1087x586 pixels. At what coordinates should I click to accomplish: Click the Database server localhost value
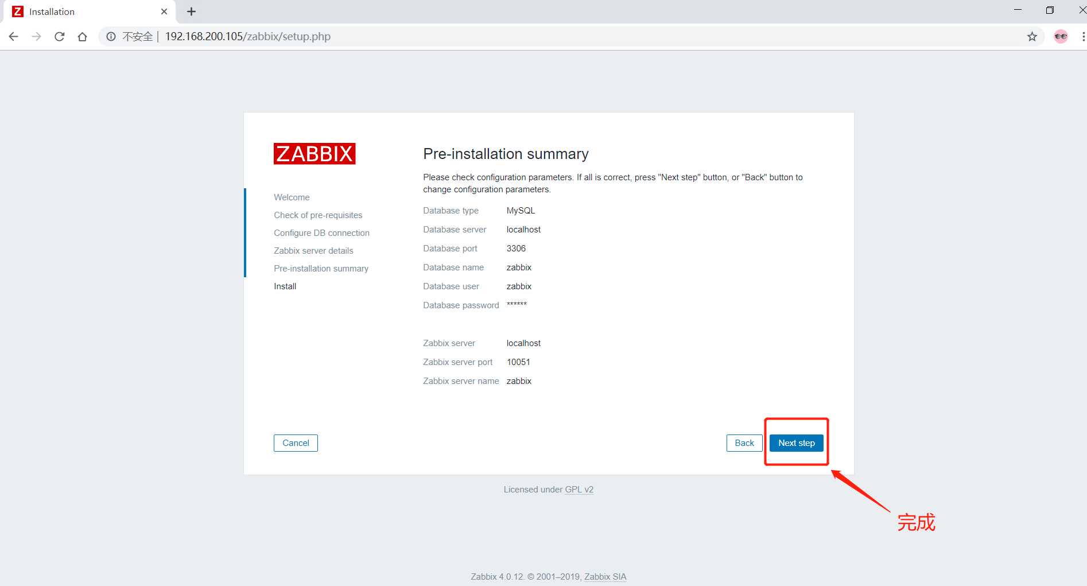523,230
